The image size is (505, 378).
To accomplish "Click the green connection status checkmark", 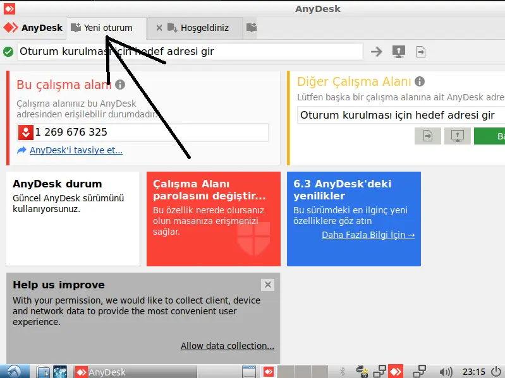I will pos(8,51).
